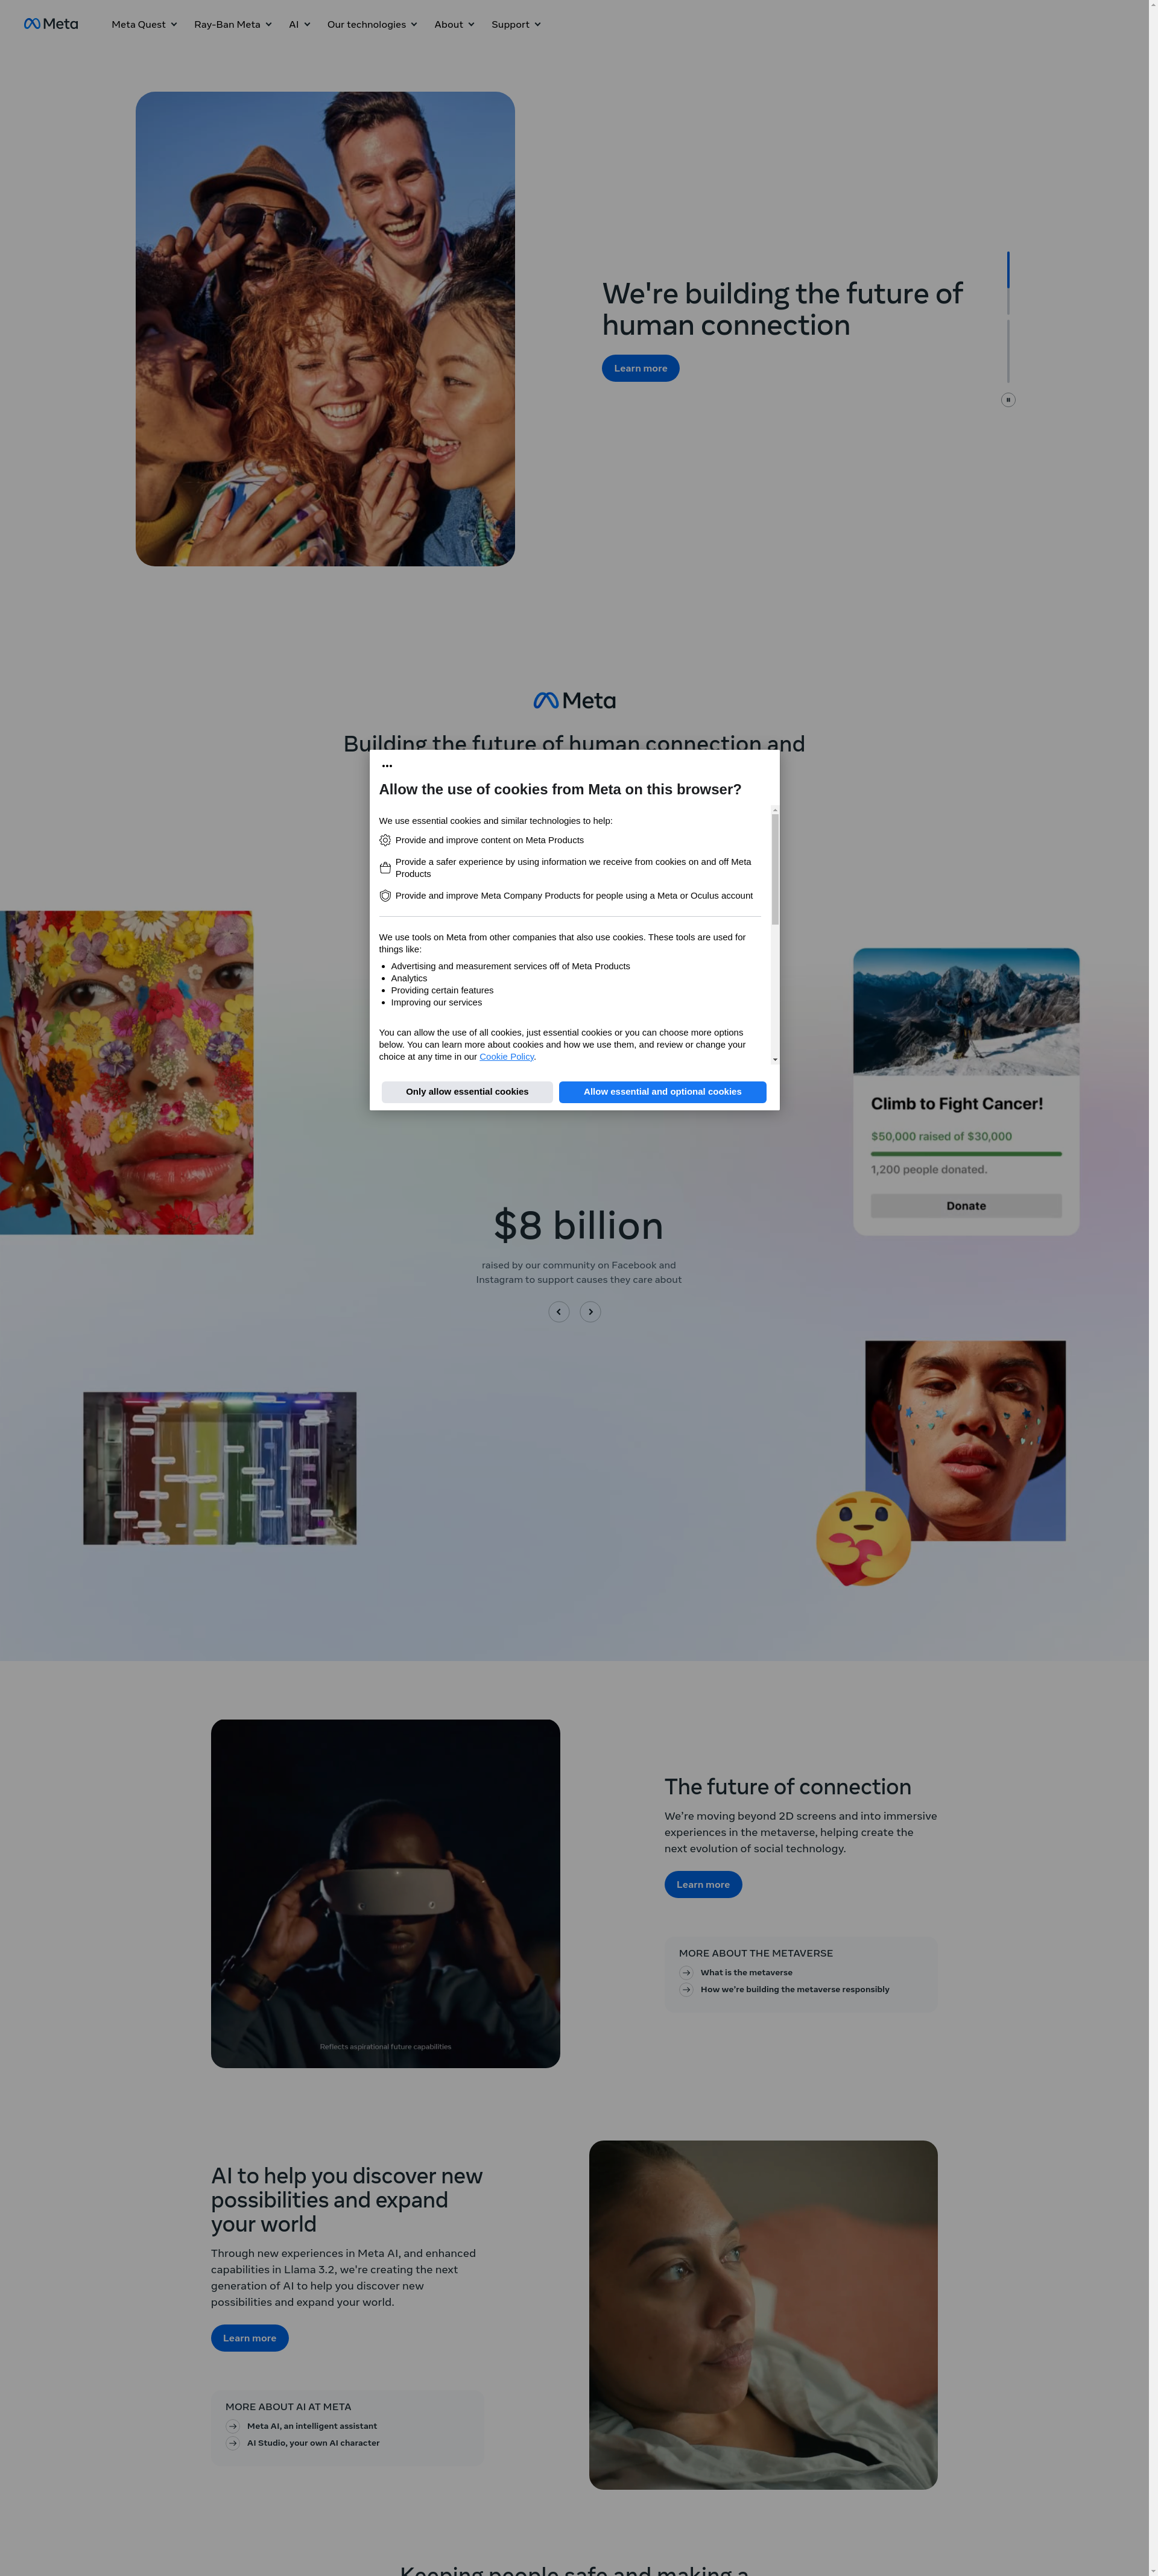
Task: Open the About menu
Action: [454, 24]
